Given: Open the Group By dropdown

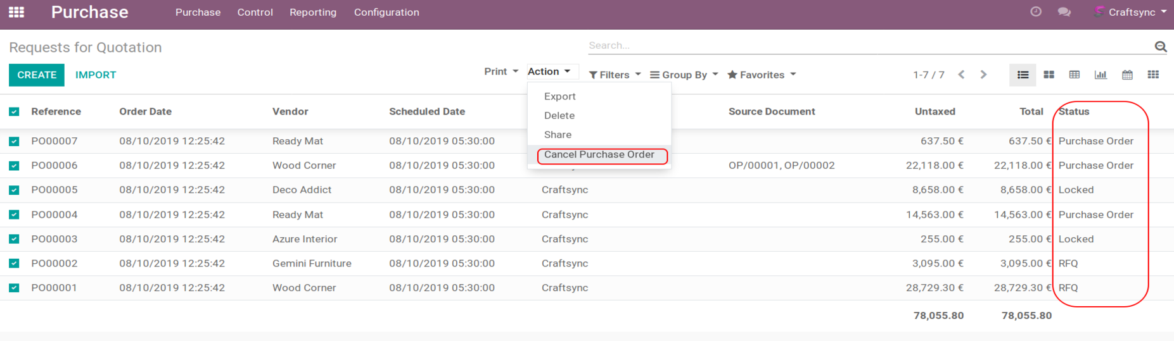Looking at the screenshot, I should pos(684,75).
